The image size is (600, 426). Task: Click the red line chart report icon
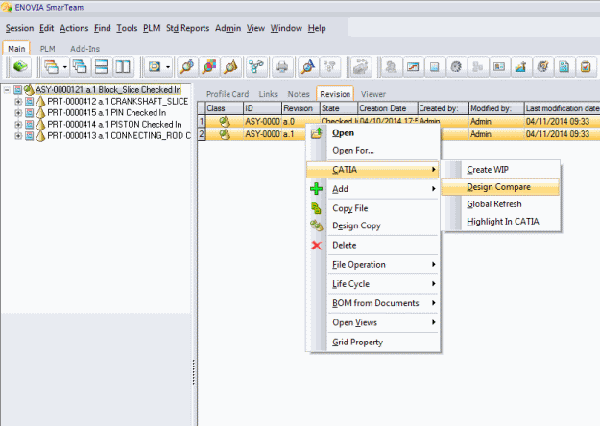413,67
